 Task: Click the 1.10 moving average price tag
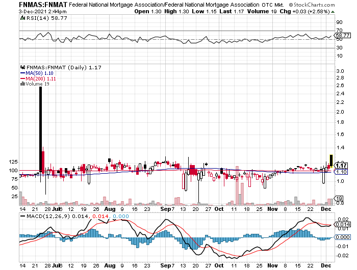341,172
